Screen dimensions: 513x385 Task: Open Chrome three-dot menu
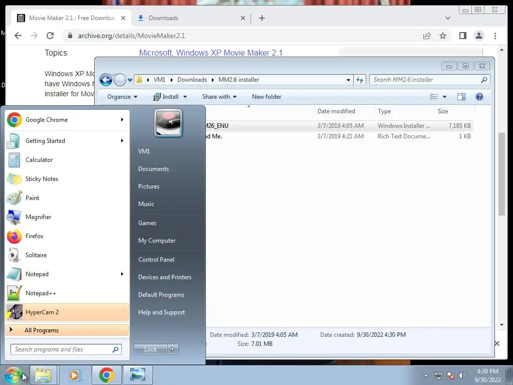[495, 36]
